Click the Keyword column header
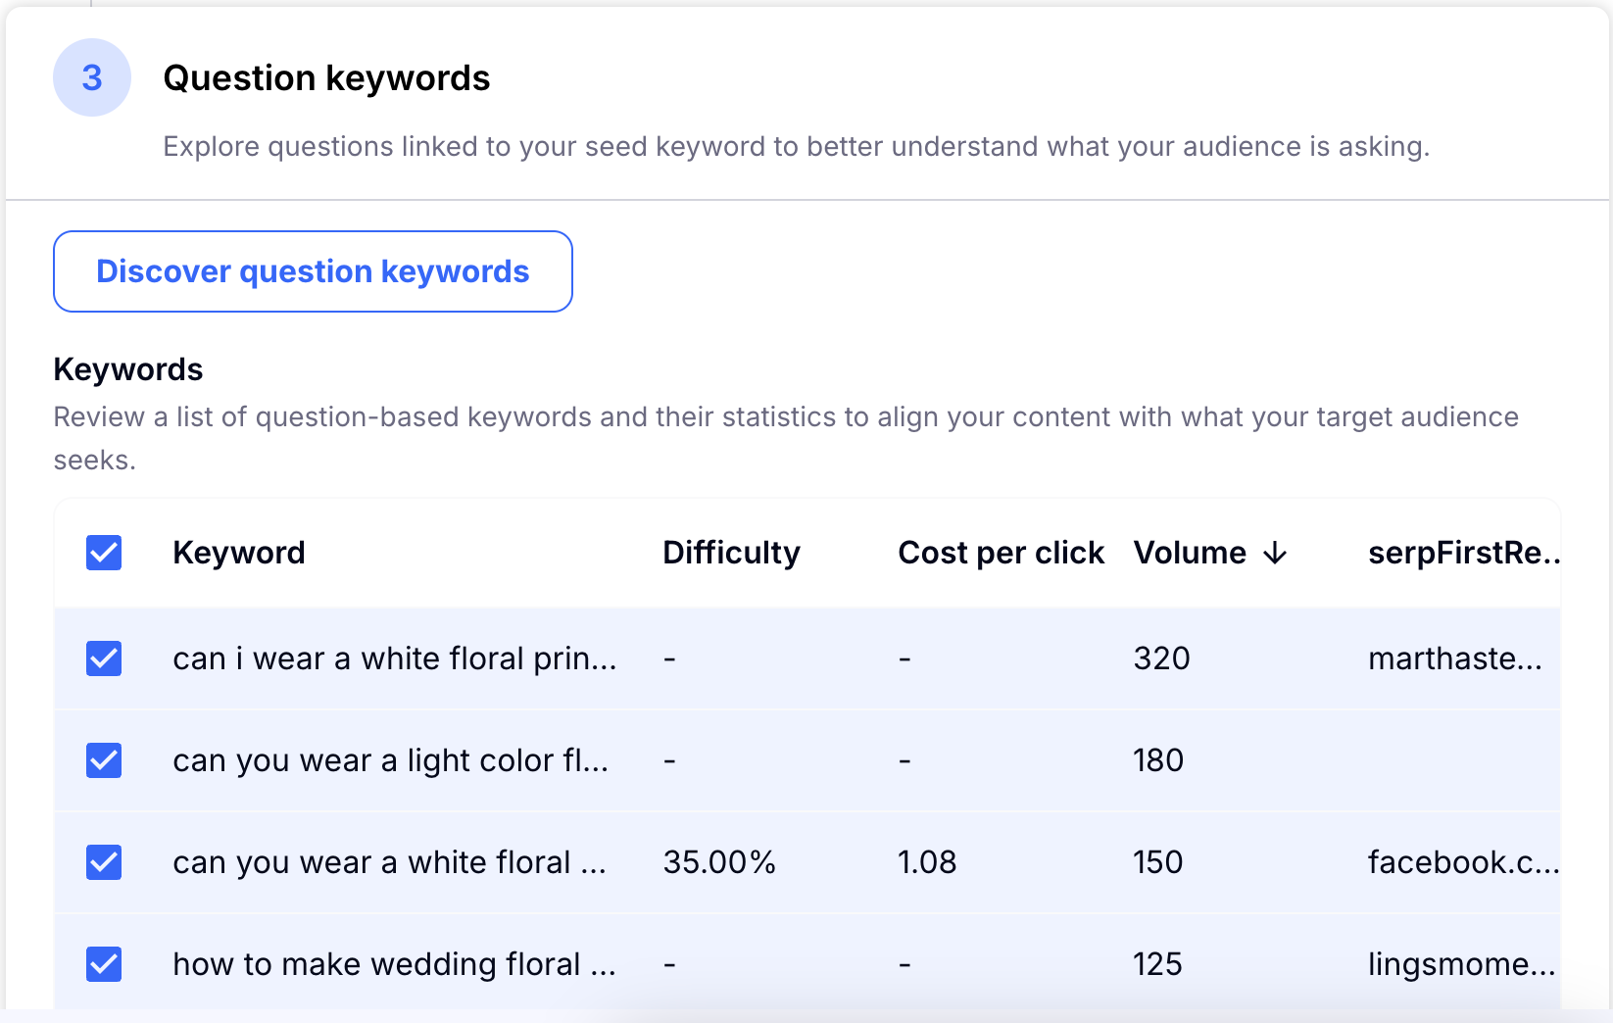This screenshot has height=1023, width=1613. point(239,553)
